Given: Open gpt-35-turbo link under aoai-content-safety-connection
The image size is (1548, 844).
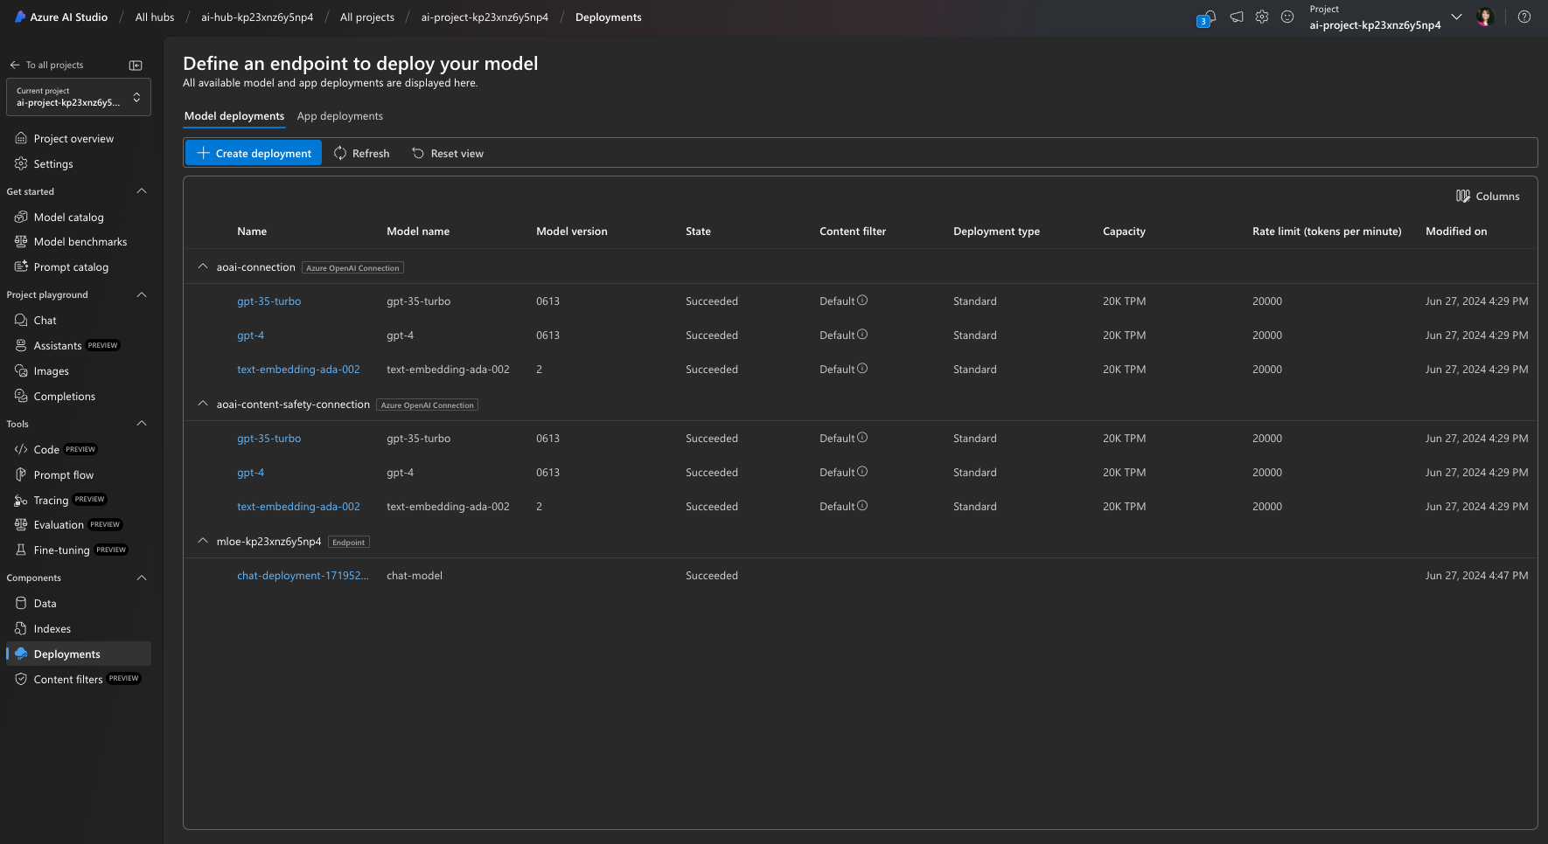Looking at the screenshot, I should (x=268, y=438).
